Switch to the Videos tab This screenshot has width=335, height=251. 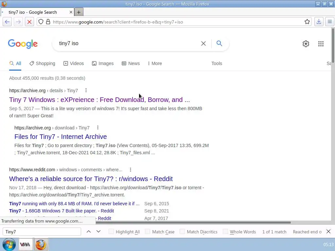(74, 63)
